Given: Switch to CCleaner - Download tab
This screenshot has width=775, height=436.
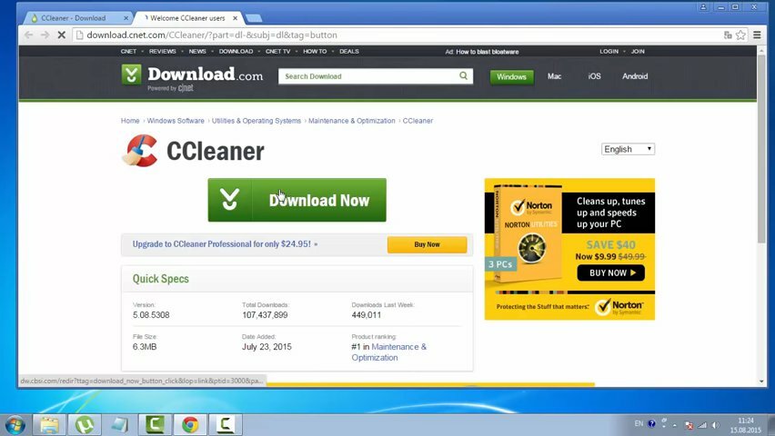Looking at the screenshot, I should pyautogui.click(x=73, y=18).
